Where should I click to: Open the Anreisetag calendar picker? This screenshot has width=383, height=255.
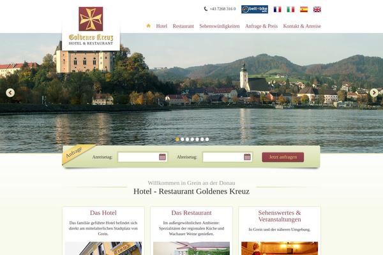[x=162, y=157]
